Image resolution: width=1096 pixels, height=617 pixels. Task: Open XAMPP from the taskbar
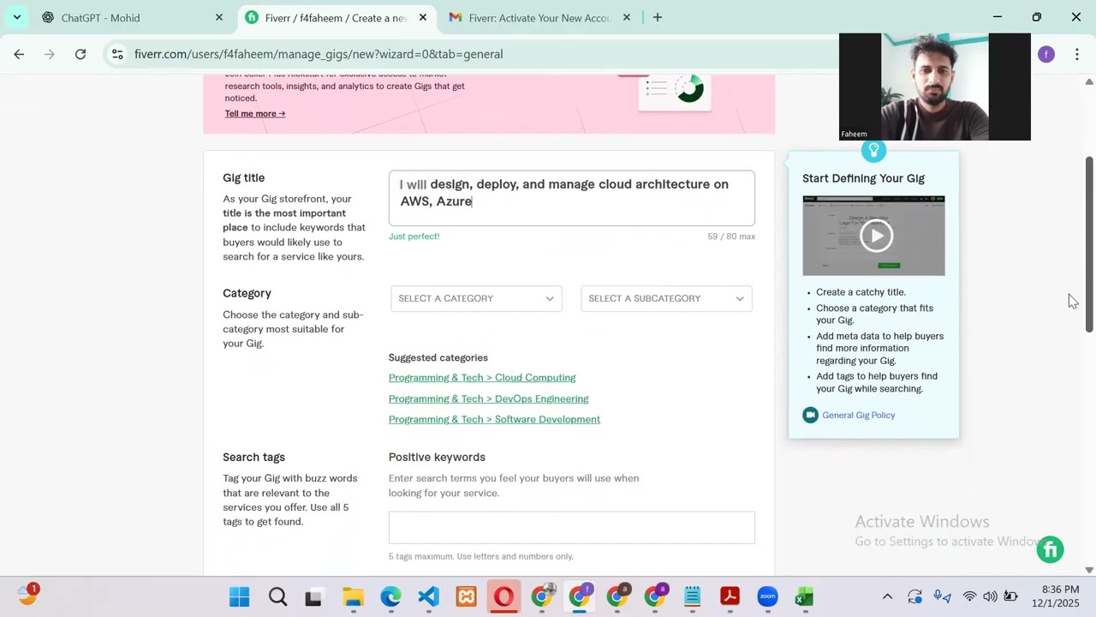(x=466, y=597)
